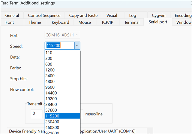Select 38400 from the speed list
Viewport: 192px width, 134px height.
51,105
